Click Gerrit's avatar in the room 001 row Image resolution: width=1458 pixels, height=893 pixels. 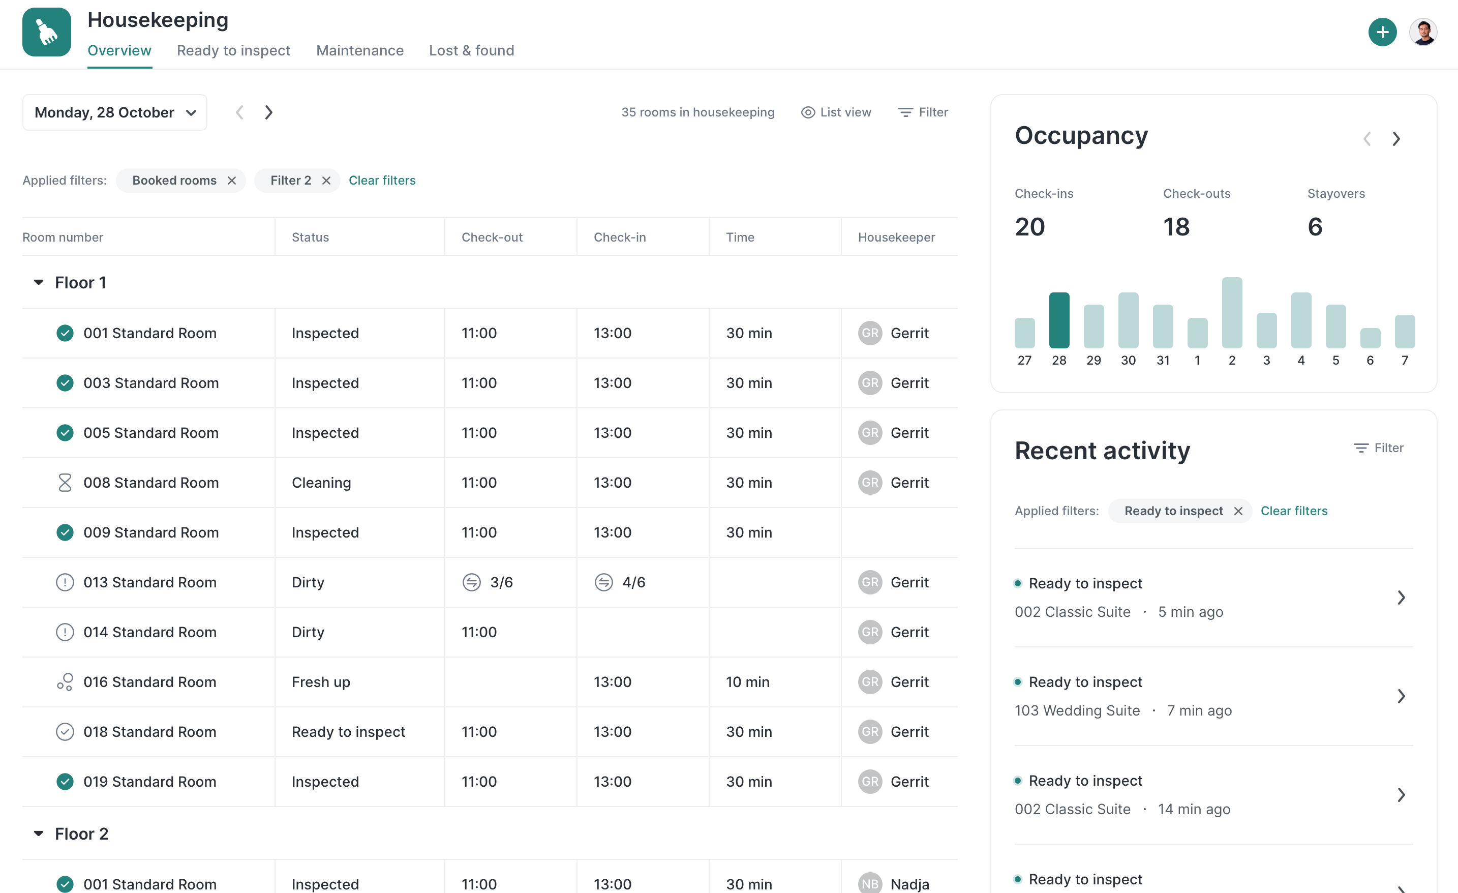[870, 333]
